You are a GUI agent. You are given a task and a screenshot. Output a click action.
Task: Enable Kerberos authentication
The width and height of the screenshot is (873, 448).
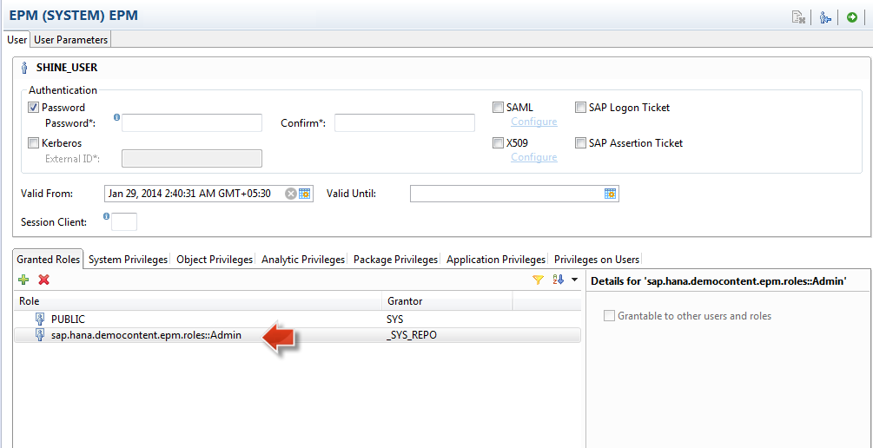click(x=33, y=143)
